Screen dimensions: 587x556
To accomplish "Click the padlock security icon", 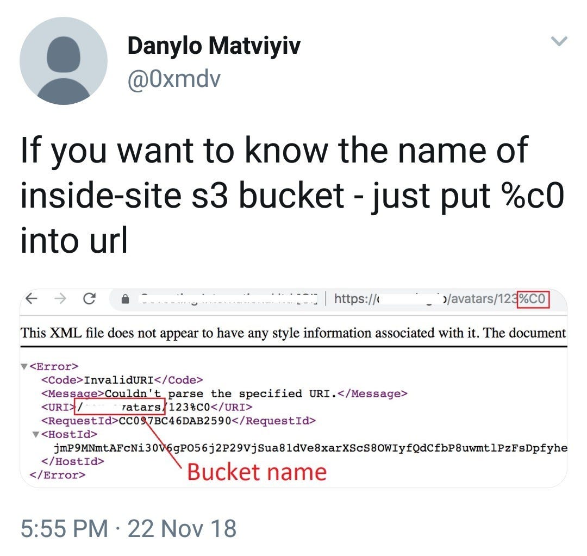I will pos(126,299).
